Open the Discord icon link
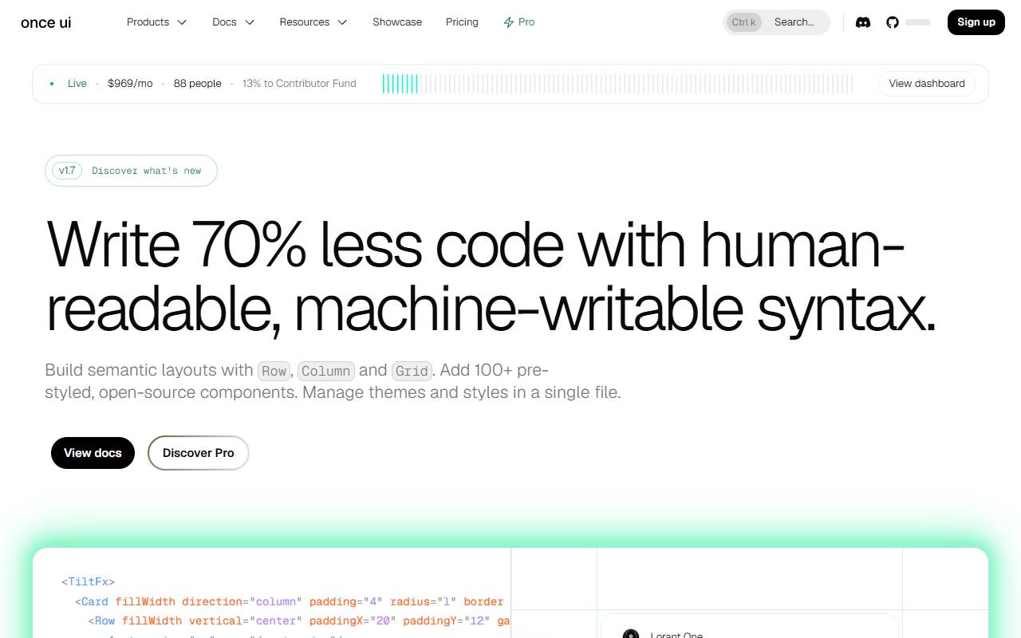 863,22
